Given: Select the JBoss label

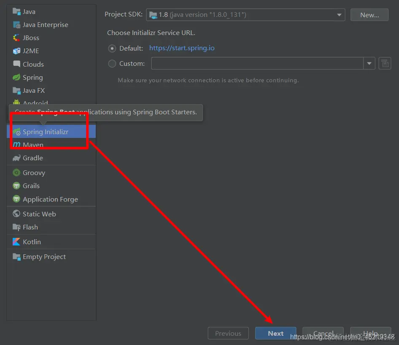Looking at the screenshot, I should point(31,38).
